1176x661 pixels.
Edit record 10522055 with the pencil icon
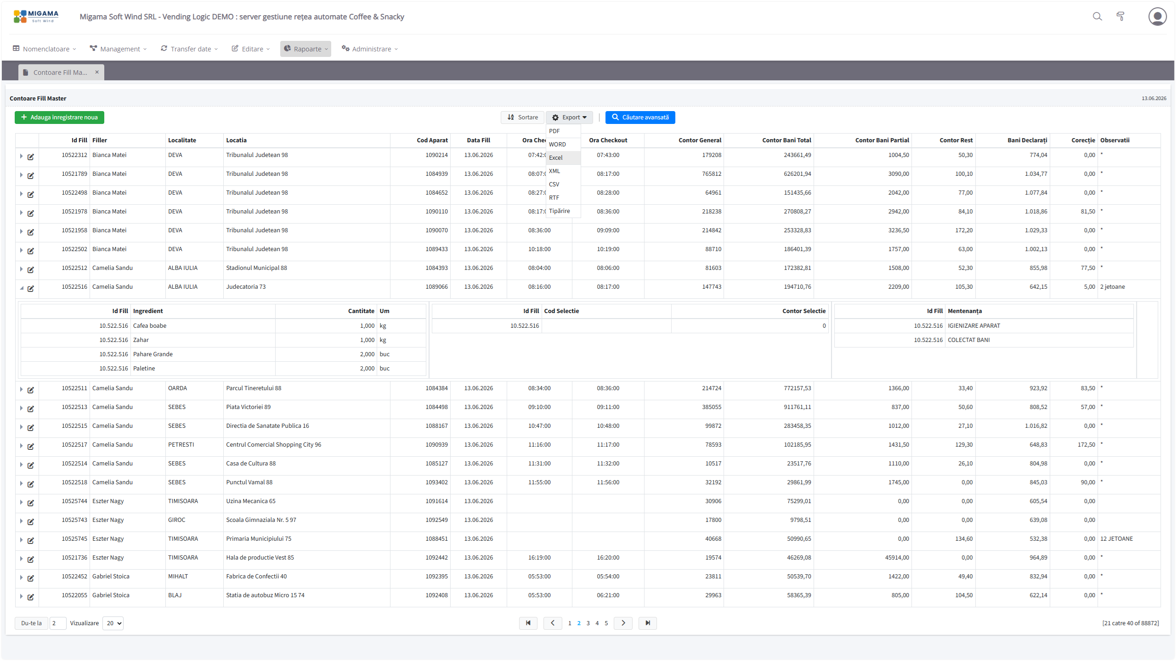pos(31,597)
